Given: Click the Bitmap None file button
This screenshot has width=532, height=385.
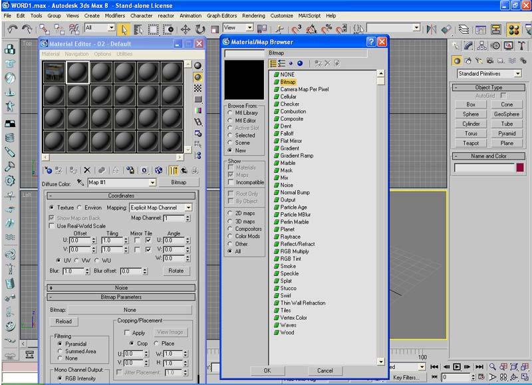Looking at the screenshot, I should tap(130, 310).
